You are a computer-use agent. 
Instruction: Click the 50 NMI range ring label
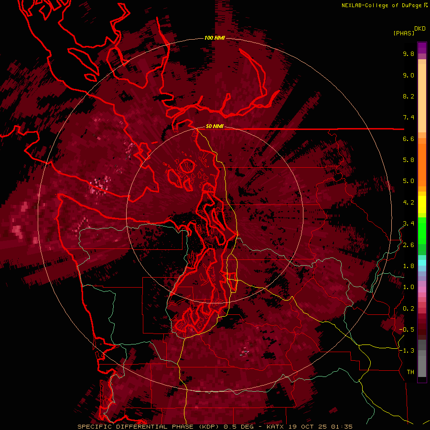[215, 127]
